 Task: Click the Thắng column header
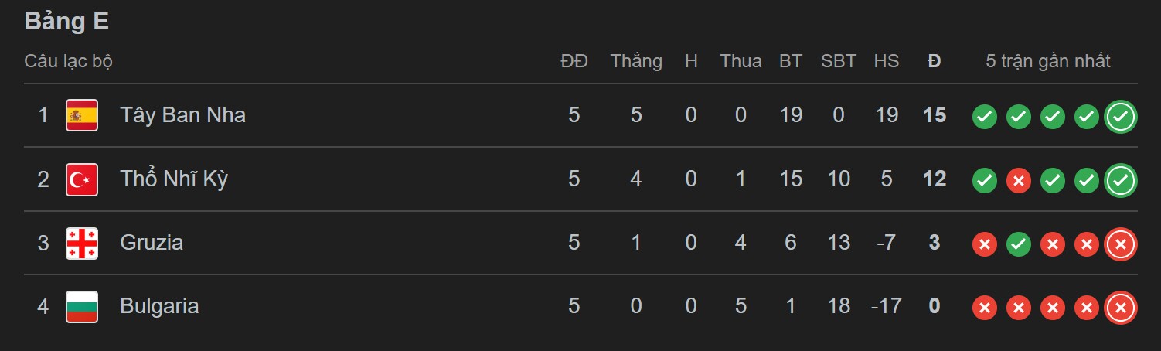[x=635, y=61]
